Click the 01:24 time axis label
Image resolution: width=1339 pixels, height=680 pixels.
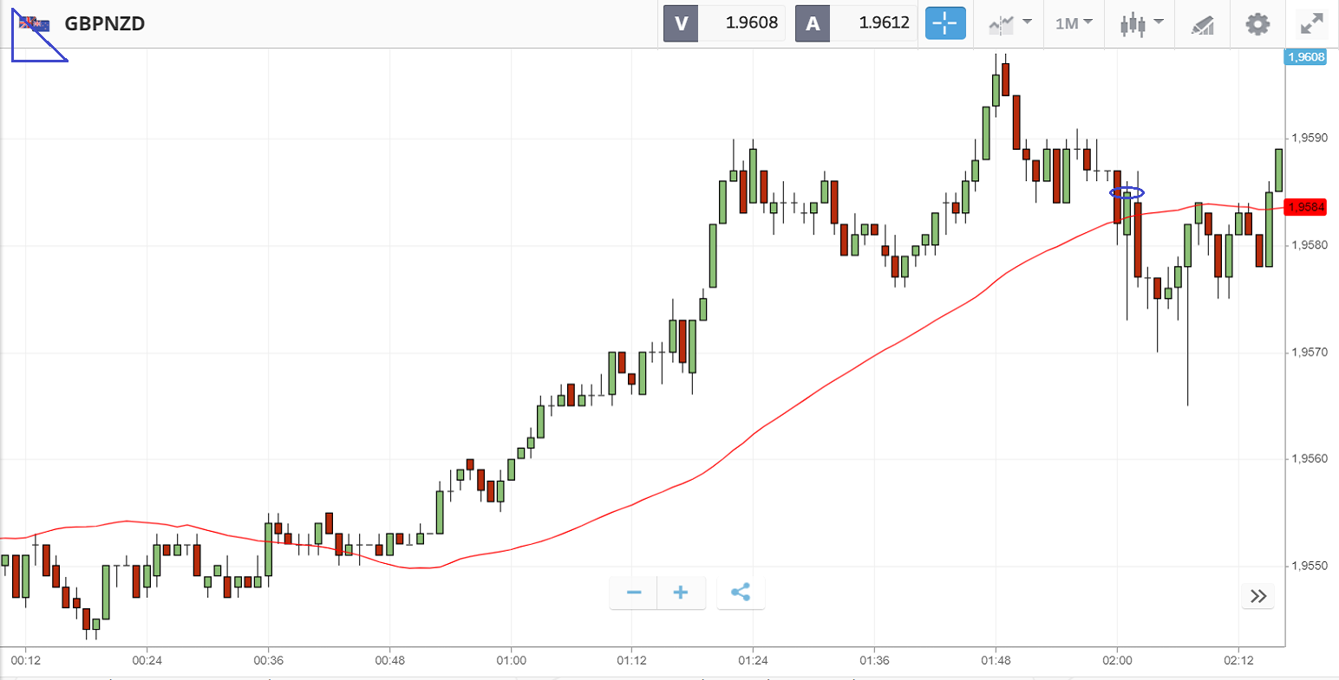pos(753,660)
